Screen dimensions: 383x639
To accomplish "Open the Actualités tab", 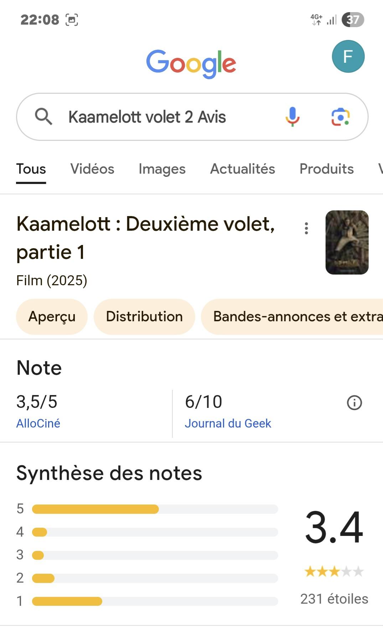I will point(243,169).
